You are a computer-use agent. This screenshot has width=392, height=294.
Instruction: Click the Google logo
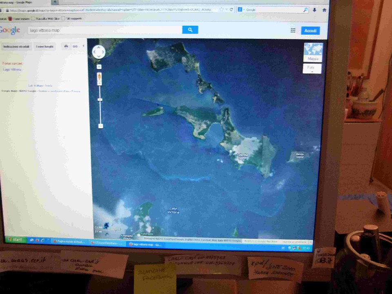point(10,30)
